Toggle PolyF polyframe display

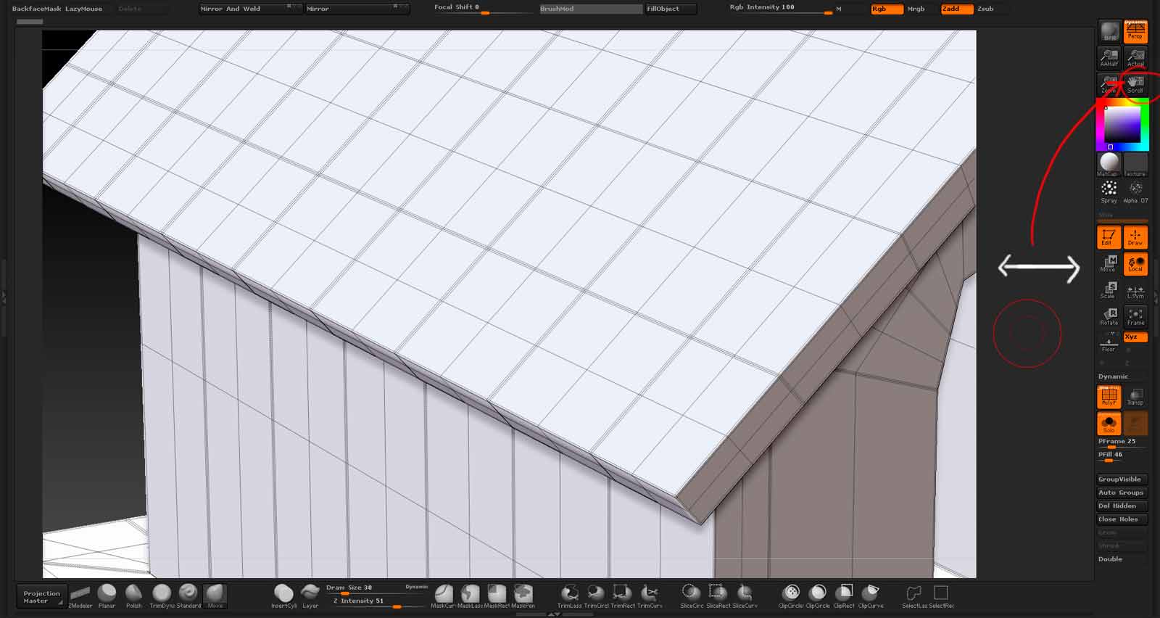[x=1109, y=396]
